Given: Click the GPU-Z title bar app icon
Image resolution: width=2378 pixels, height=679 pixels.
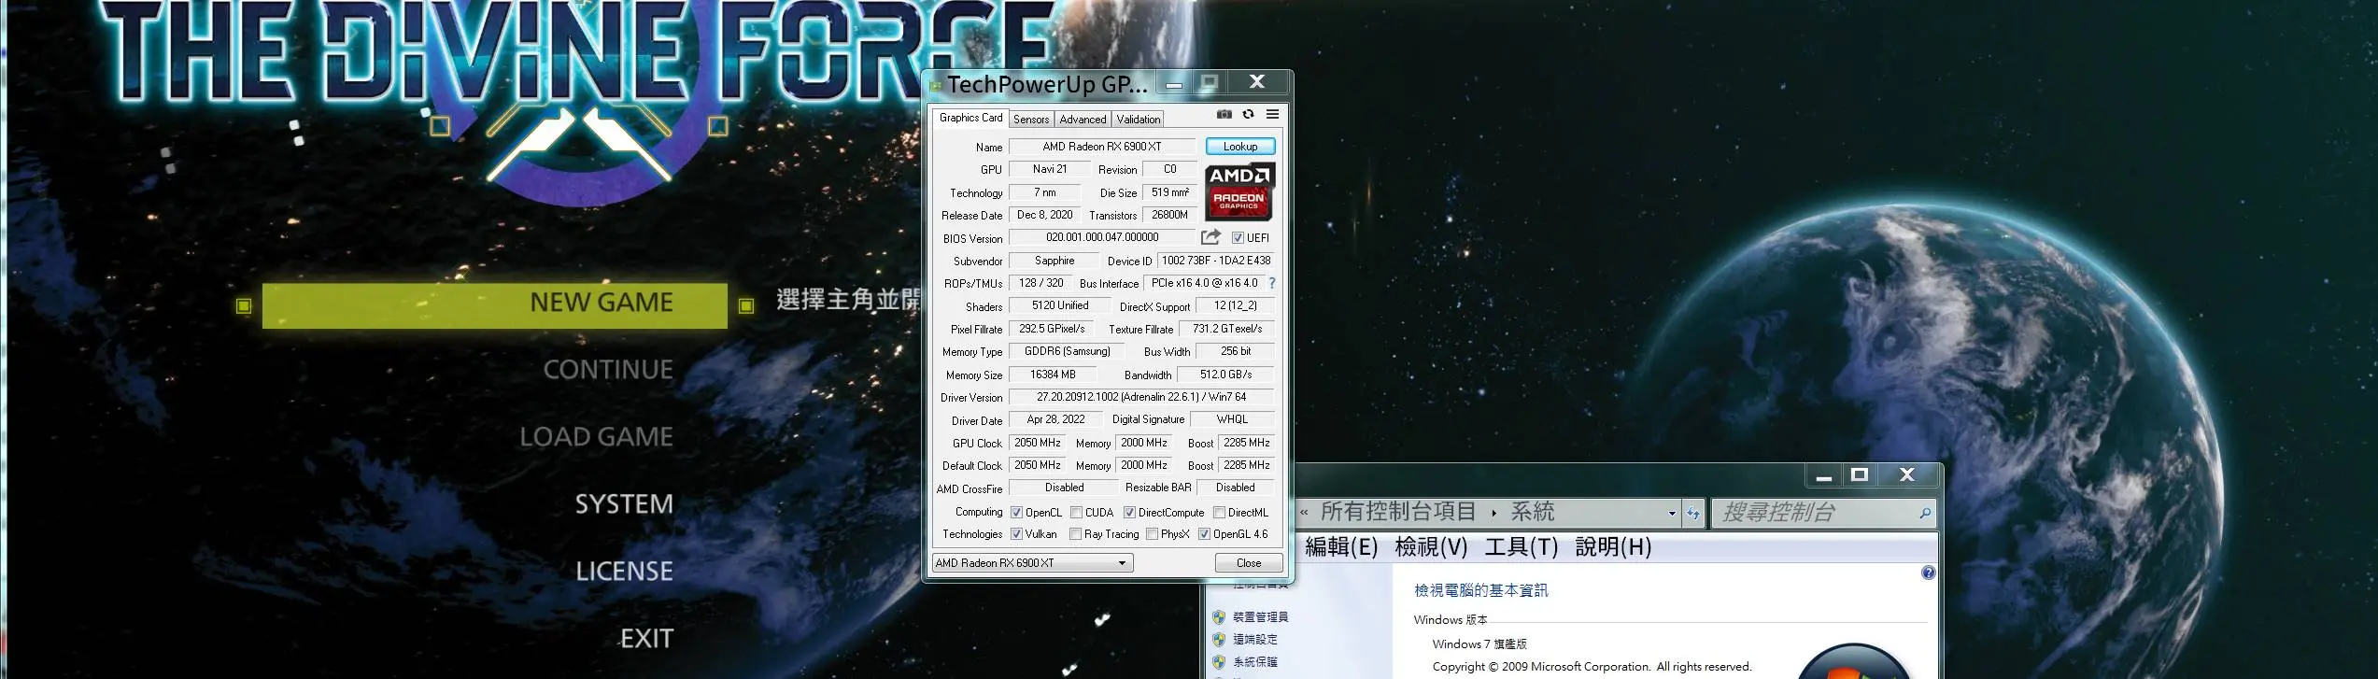Looking at the screenshot, I should pyautogui.click(x=936, y=85).
